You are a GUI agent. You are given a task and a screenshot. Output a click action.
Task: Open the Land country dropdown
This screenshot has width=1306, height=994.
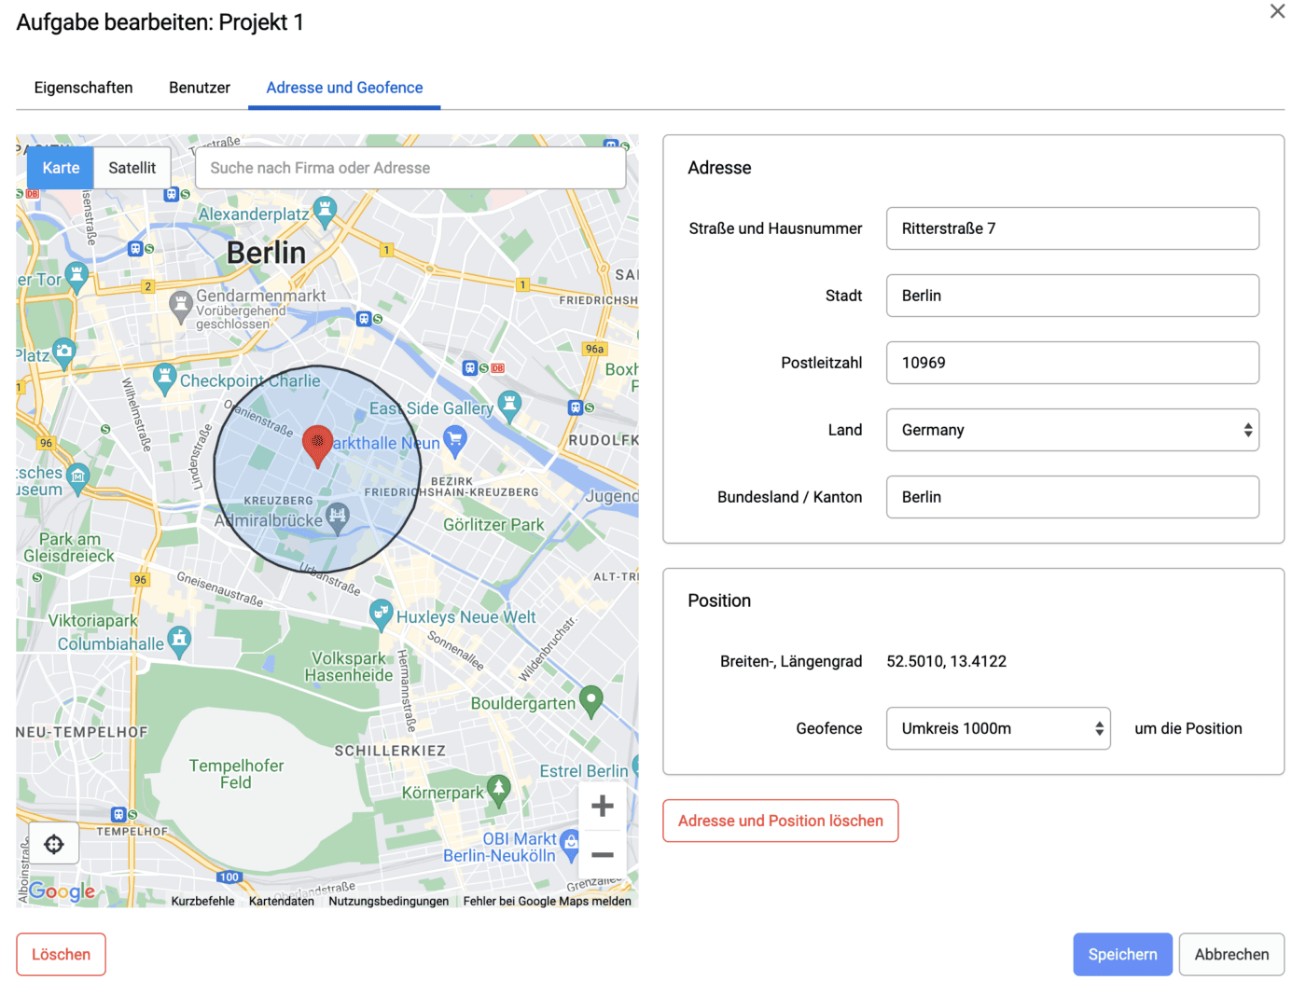pyautogui.click(x=1072, y=430)
